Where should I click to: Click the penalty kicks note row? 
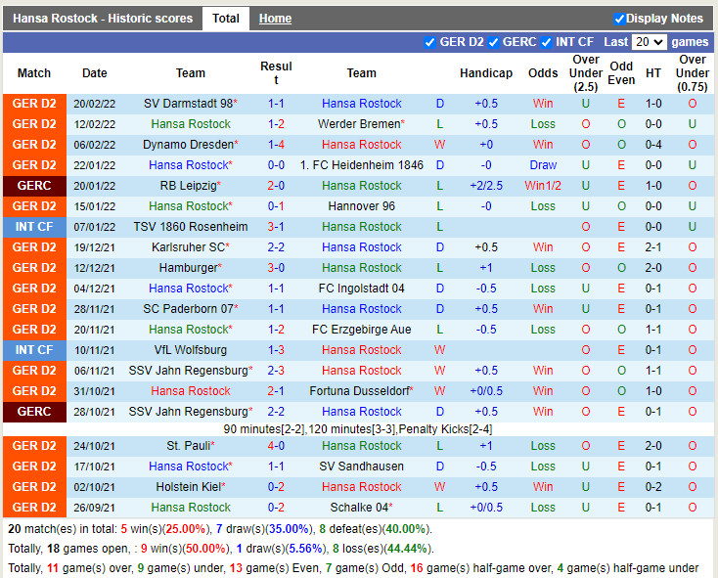[x=358, y=429]
